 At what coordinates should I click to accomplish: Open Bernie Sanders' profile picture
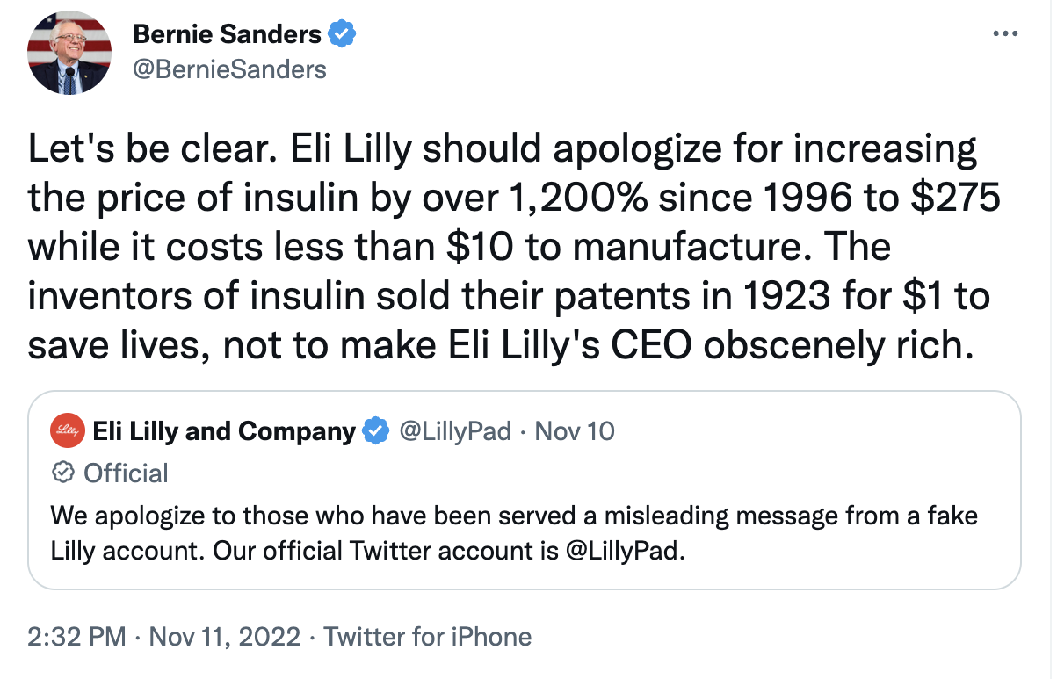[70, 54]
